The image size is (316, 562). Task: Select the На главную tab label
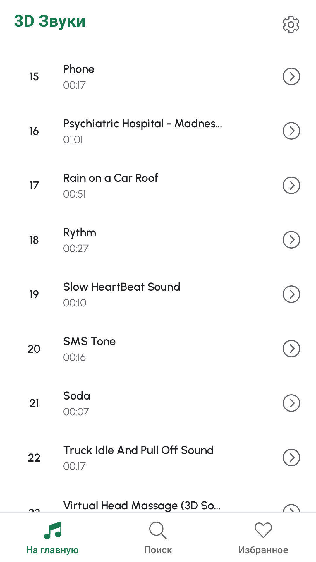coord(52,550)
